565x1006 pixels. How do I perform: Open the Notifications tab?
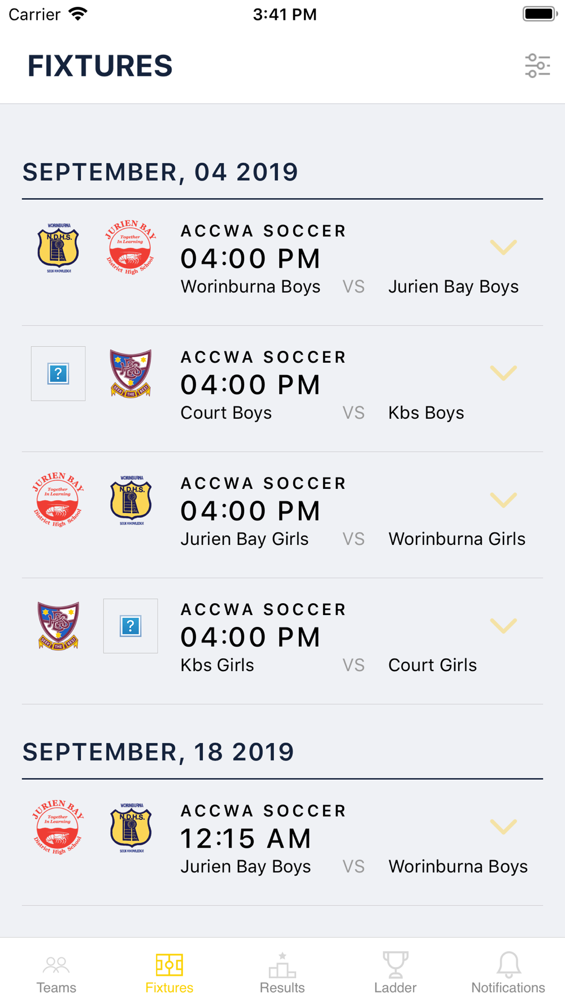(508, 973)
